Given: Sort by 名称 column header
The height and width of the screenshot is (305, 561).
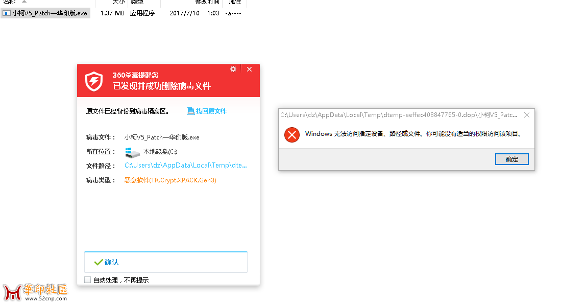Looking at the screenshot, I should click(10, 2).
